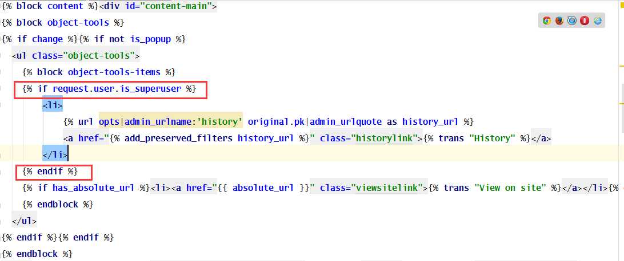This screenshot has height=261, width=624.
Task: Click the lone "{% endif %}" below </li>
Action: coord(50,172)
